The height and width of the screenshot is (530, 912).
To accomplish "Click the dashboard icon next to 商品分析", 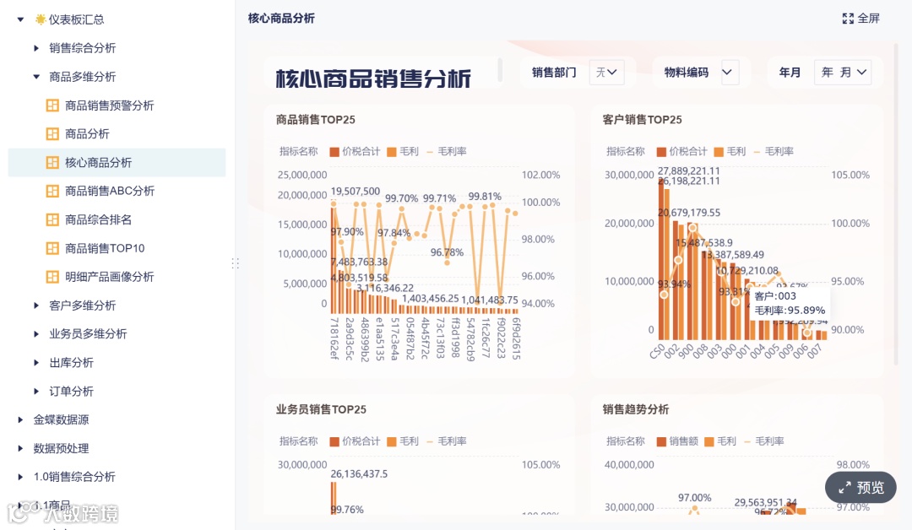I will [x=52, y=133].
